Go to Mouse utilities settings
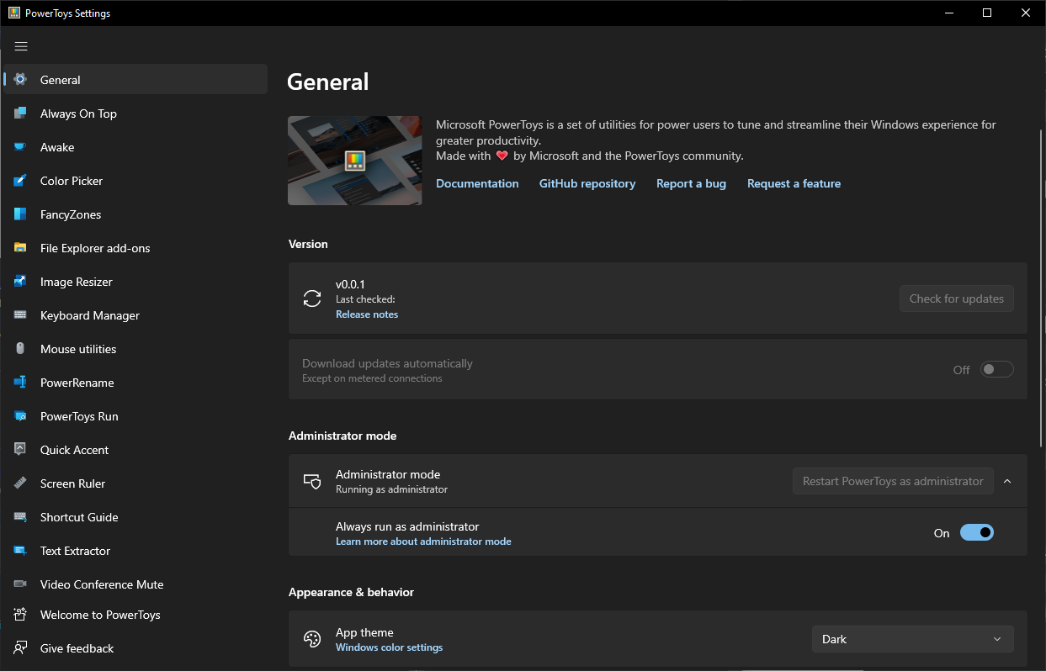 tap(135, 349)
